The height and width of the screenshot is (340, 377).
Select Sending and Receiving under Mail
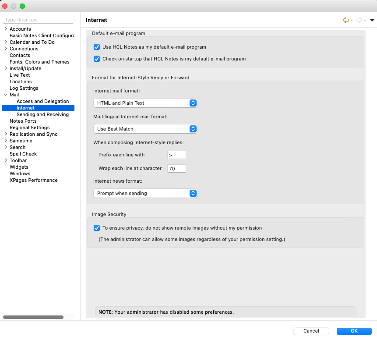pyautogui.click(x=42, y=114)
